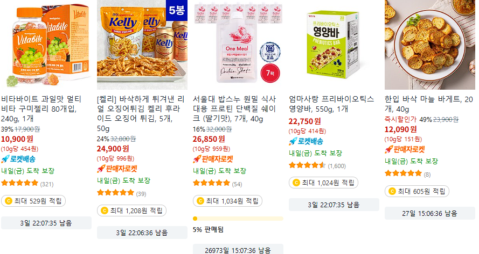Click the coin icon for 최대 529원 적립
This screenshot has height=254, width=479.
(9, 201)
